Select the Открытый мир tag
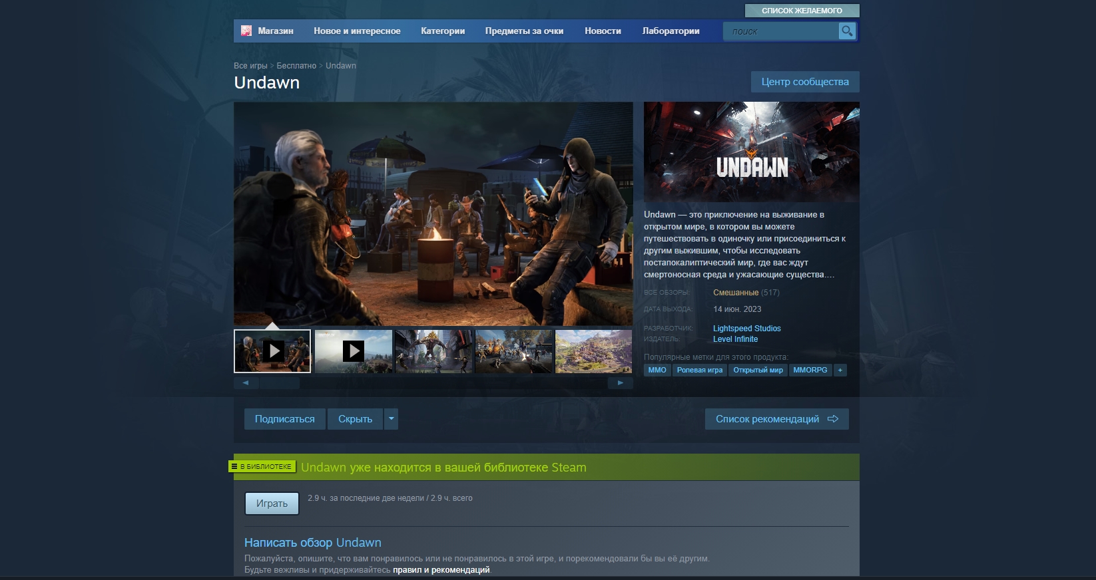1096x580 pixels. (758, 370)
